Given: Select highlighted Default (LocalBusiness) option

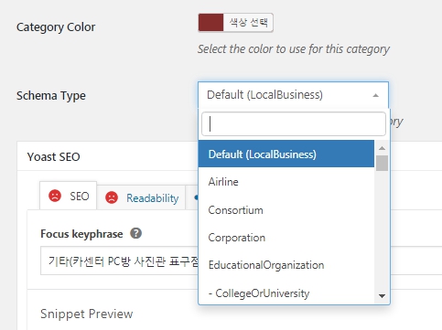Looking at the screenshot, I should 286,154.
